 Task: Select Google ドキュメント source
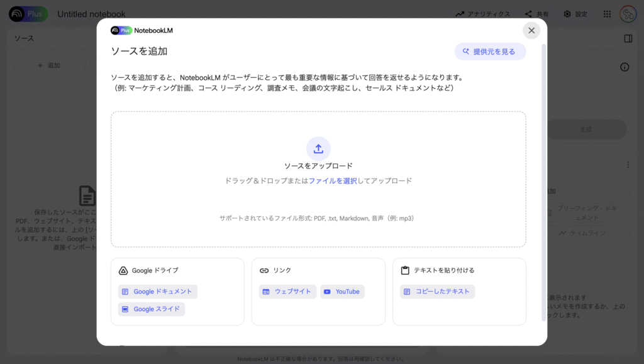158,291
